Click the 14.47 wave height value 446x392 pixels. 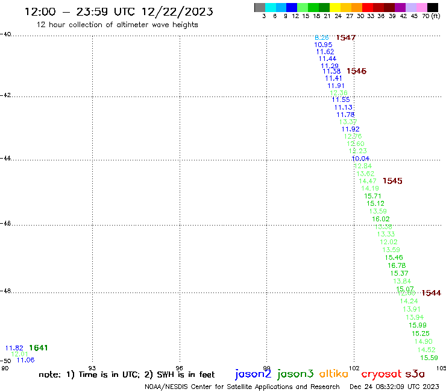[368, 181]
